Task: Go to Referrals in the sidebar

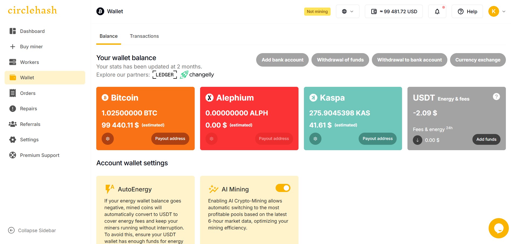Action: click(30, 124)
